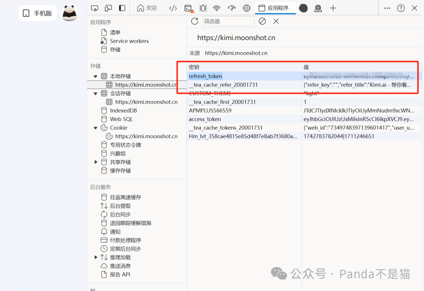Image resolution: width=424 pixels, height=291 pixels.
Task: Collapse the Cookie tree section
Action: pyautogui.click(x=95, y=127)
